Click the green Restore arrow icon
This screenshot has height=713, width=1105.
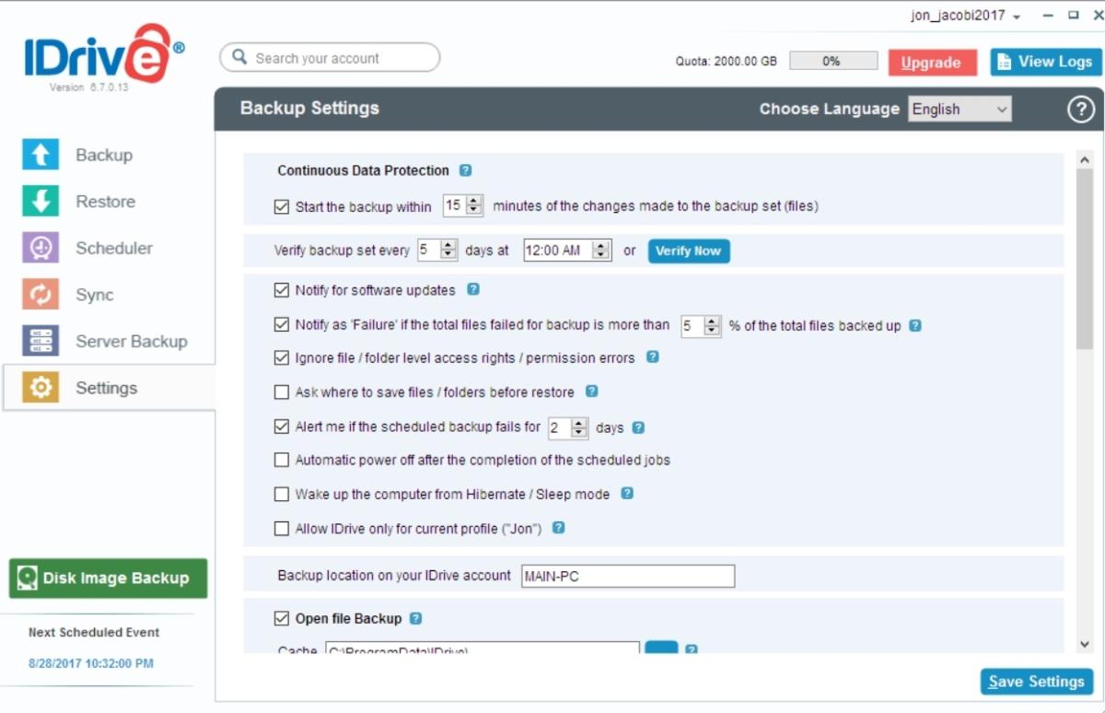coord(41,201)
